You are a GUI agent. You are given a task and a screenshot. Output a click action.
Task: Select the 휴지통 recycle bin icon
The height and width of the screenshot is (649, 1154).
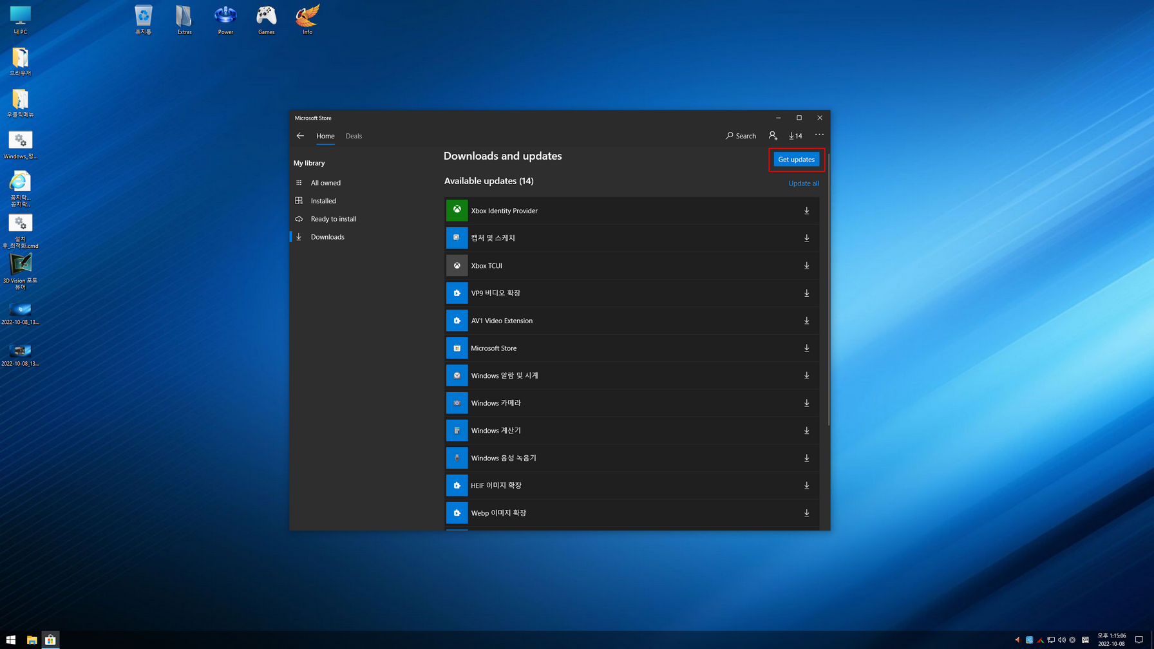[143, 20]
